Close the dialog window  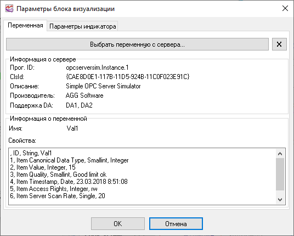(285, 8)
